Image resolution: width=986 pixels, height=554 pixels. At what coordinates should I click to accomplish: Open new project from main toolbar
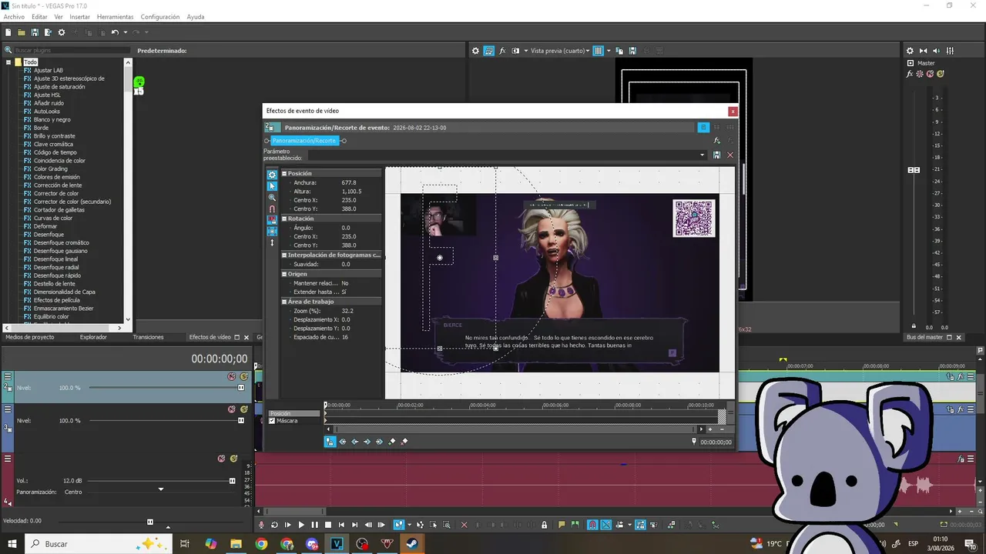point(8,32)
